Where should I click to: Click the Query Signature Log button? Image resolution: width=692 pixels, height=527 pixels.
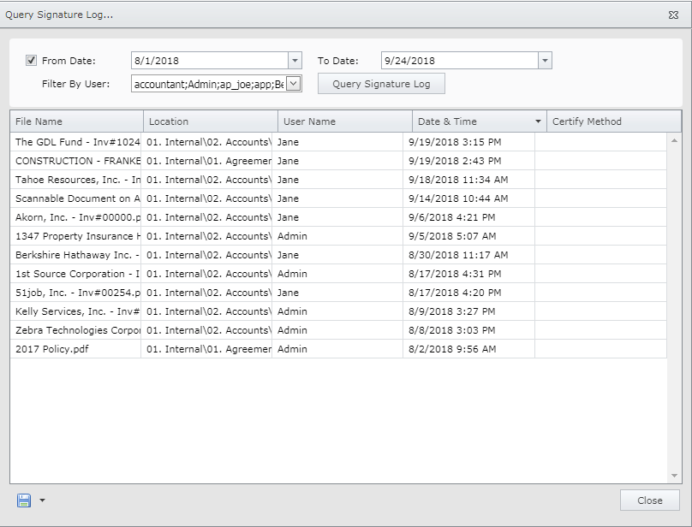coord(381,84)
